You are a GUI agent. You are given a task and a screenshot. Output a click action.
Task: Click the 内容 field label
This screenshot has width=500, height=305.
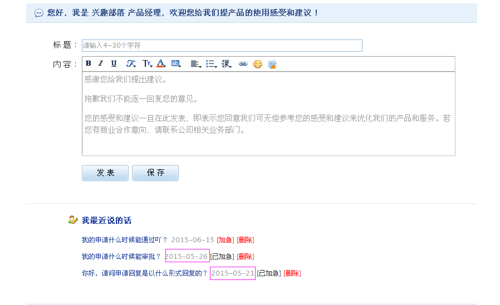coord(65,64)
